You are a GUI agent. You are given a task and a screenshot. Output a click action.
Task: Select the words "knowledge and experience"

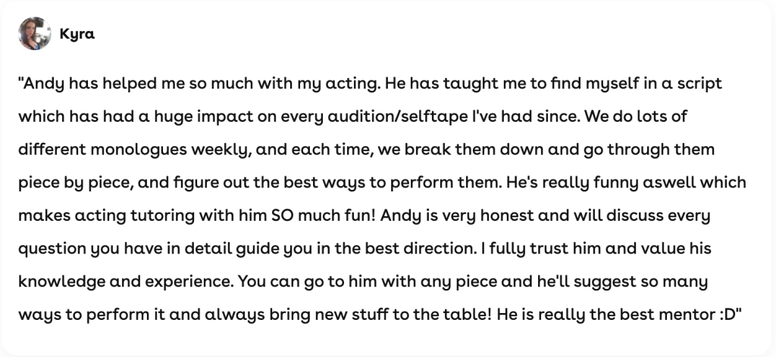tap(115, 282)
